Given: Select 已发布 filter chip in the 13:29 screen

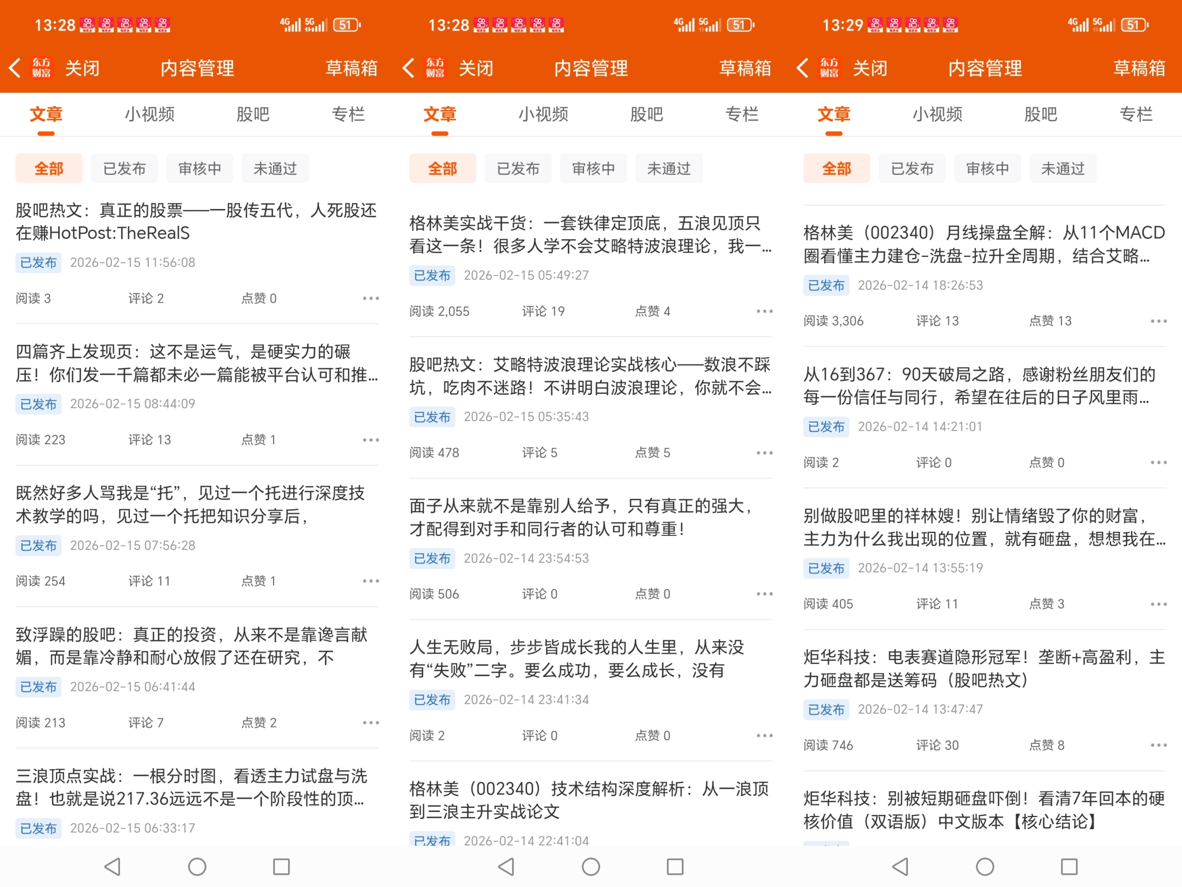Looking at the screenshot, I should (x=912, y=169).
